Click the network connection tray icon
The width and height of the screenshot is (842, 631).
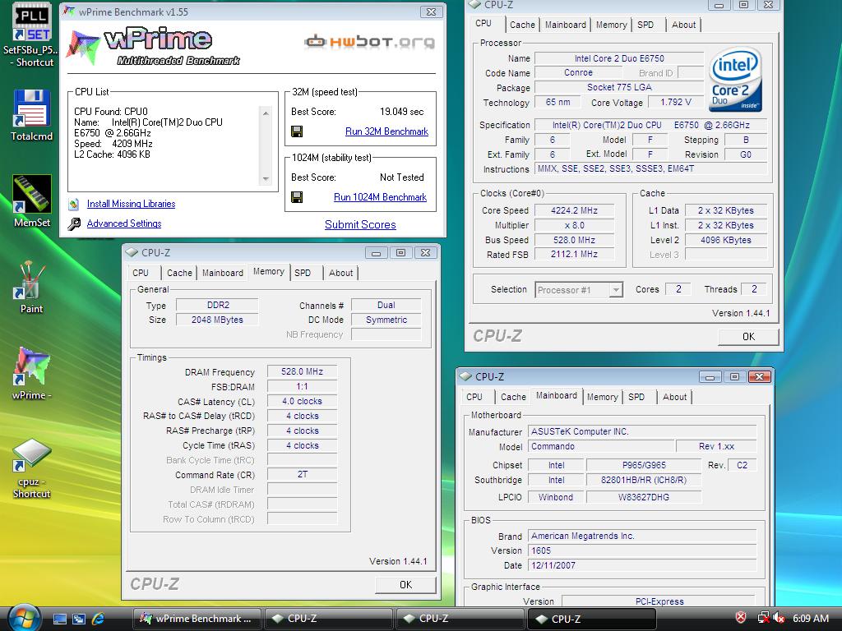(763, 618)
